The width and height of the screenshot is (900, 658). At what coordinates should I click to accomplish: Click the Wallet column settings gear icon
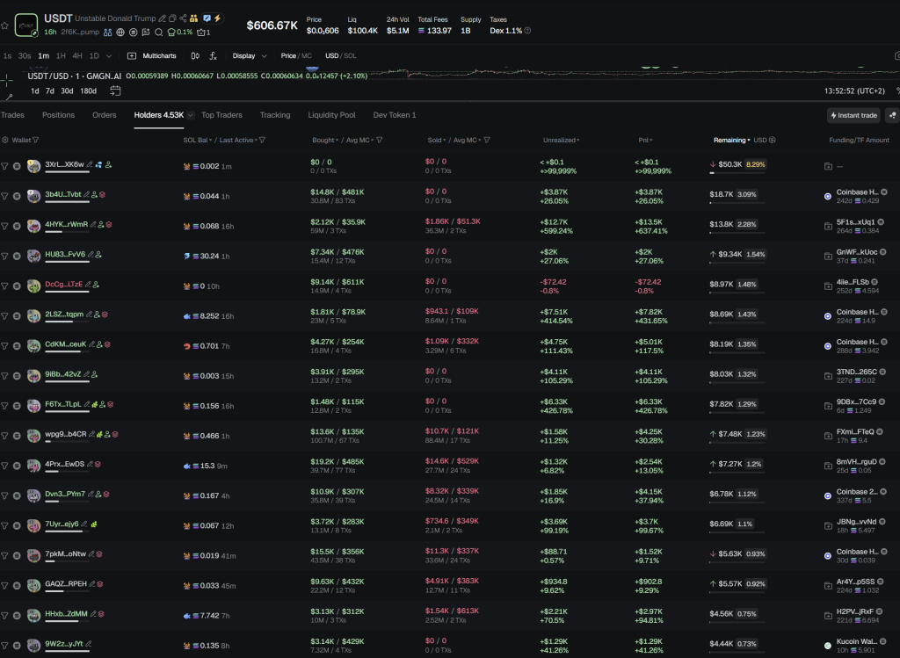click(x=5, y=140)
